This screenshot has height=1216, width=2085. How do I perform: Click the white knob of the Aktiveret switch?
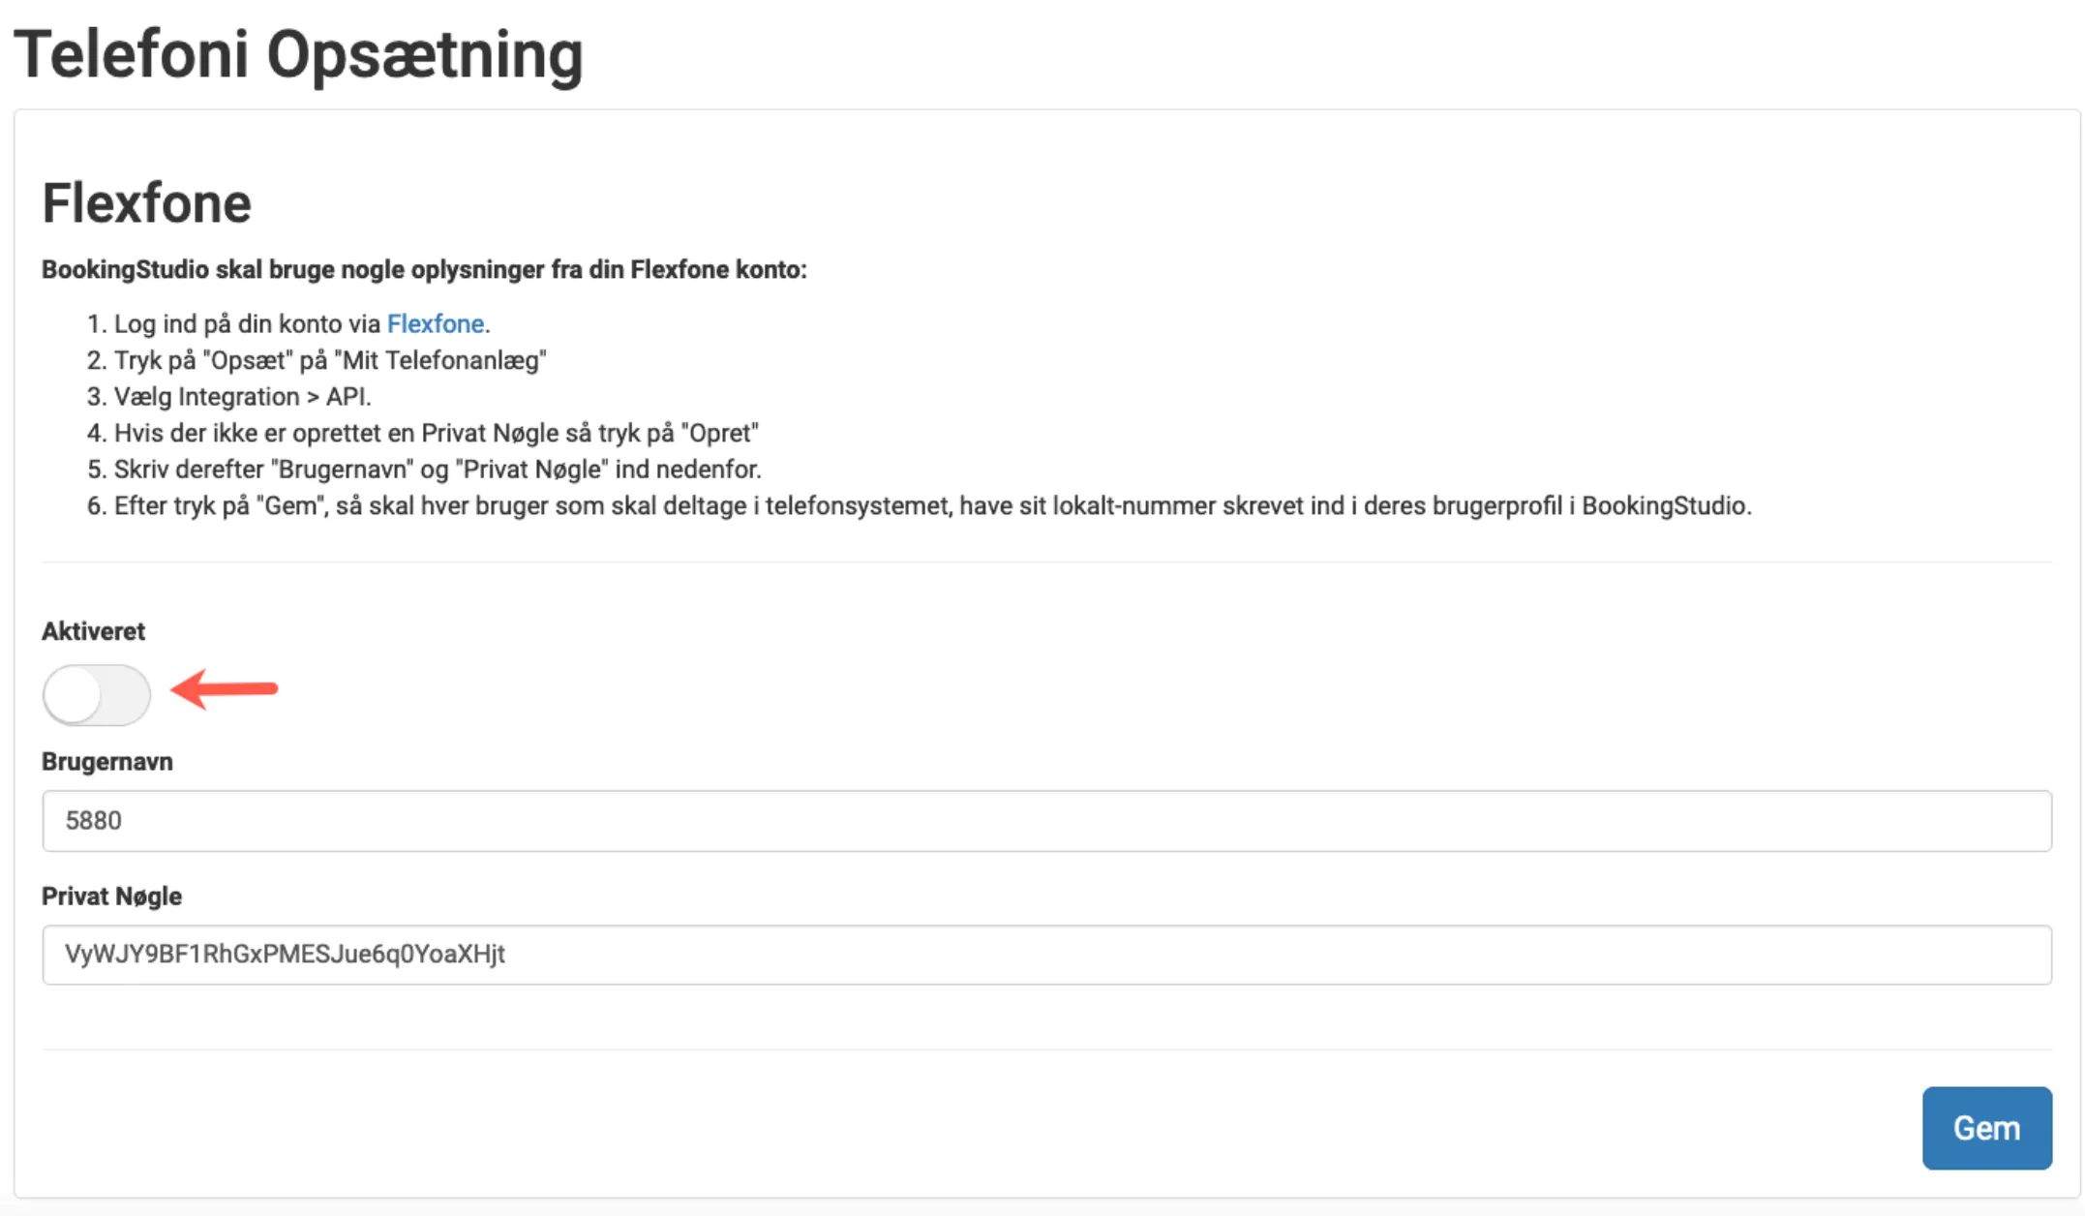coord(74,695)
